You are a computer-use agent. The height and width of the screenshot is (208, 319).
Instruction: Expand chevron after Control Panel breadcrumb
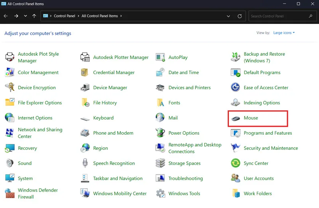point(78,16)
